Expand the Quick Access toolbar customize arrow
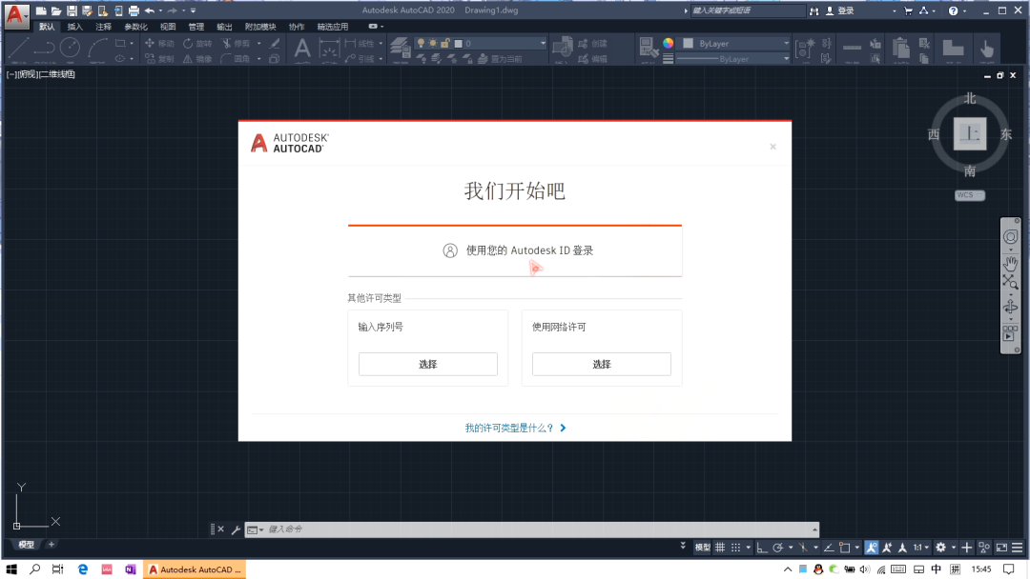Viewport: 1030px width, 579px height. point(193,10)
